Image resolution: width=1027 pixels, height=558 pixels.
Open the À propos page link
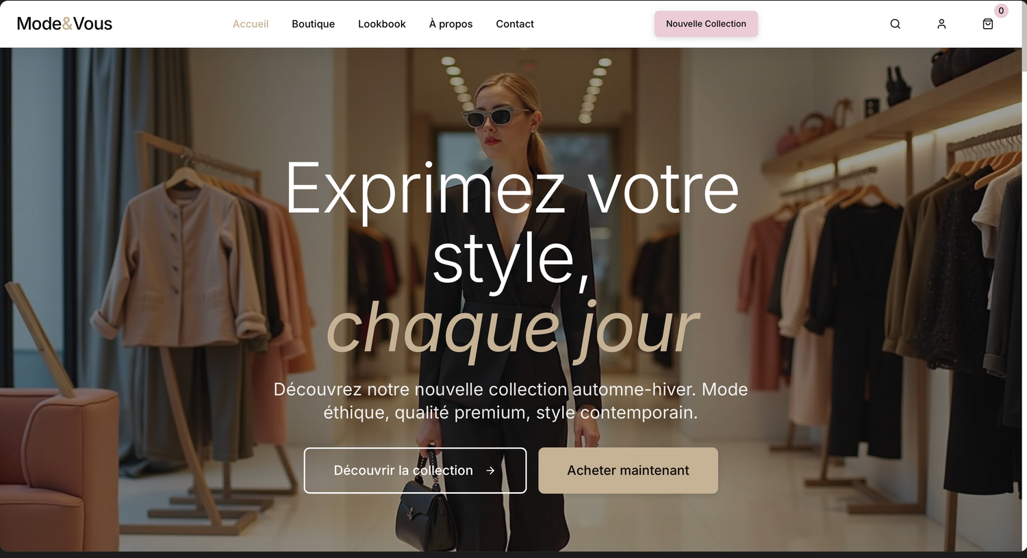[x=451, y=24]
